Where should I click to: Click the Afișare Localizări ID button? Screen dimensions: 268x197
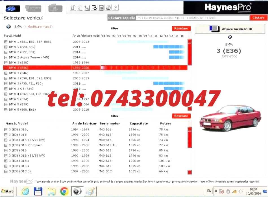230,29
